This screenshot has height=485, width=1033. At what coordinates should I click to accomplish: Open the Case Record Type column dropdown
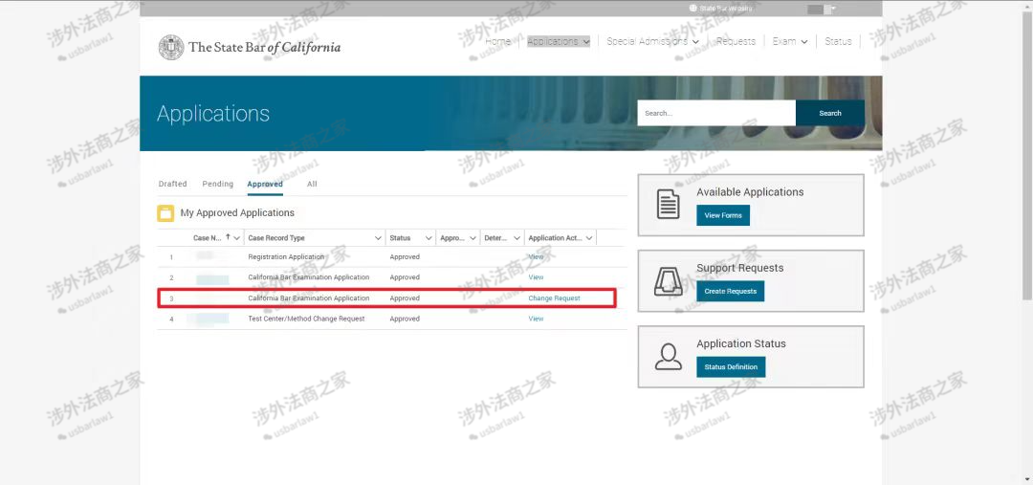coord(378,238)
